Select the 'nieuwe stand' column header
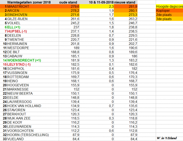This screenshot has height=141, width=183. (126, 2)
